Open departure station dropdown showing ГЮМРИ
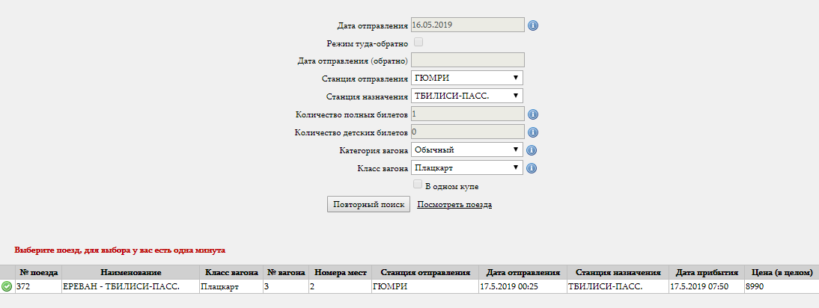 466,78
